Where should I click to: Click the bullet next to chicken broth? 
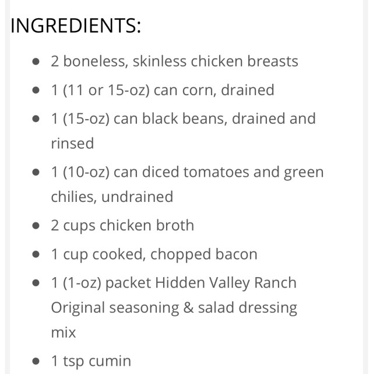point(37,225)
